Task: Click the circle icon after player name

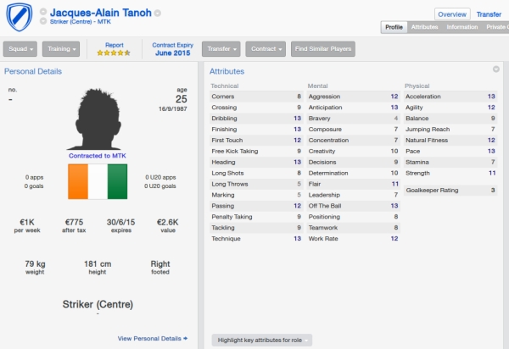Action: click(159, 14)
